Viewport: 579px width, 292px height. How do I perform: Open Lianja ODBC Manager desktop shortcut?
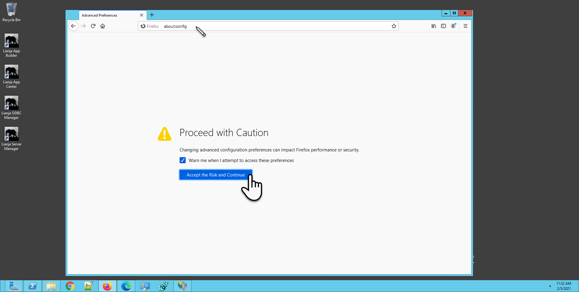coord(11,107)
